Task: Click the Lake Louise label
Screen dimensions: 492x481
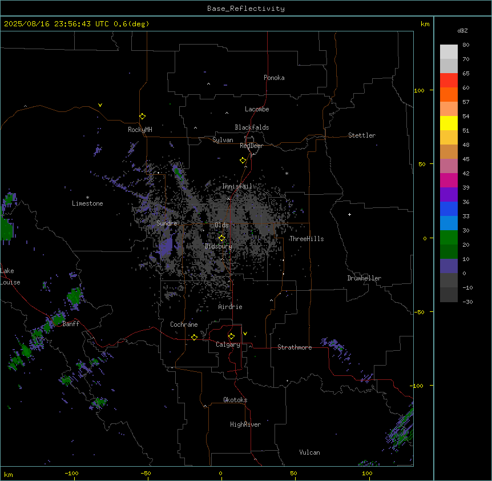Action: coord(10,276)
